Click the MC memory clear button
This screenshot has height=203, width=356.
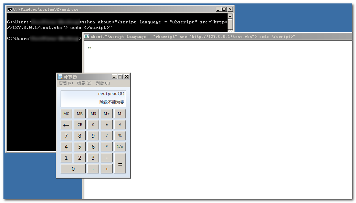pyautogui.click(x=66, y=114)
